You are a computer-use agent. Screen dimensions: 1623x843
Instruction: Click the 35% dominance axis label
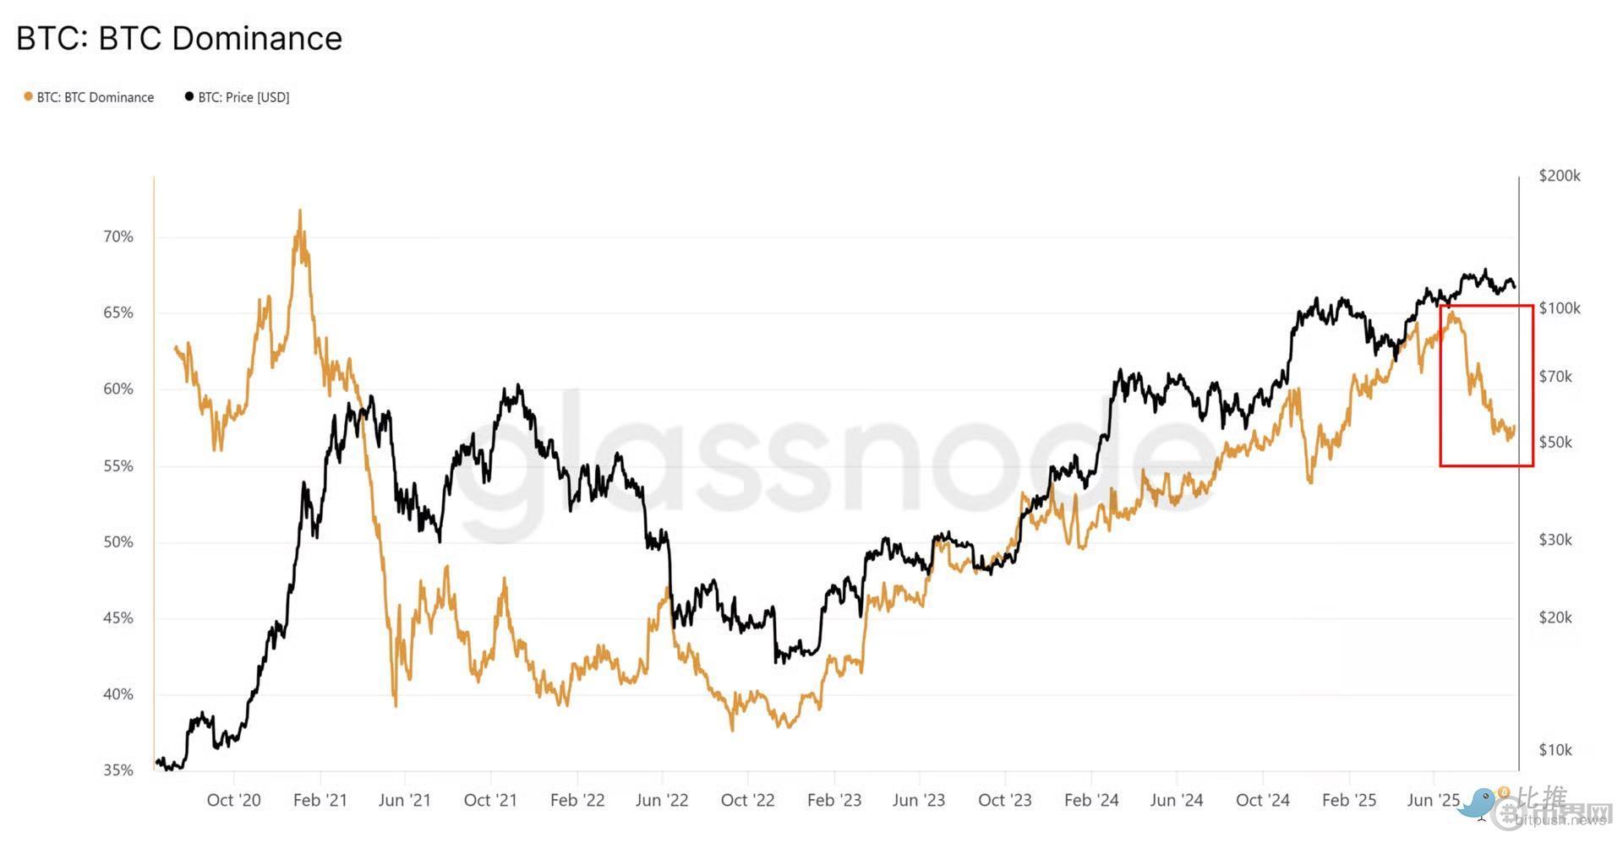point(118,770)
